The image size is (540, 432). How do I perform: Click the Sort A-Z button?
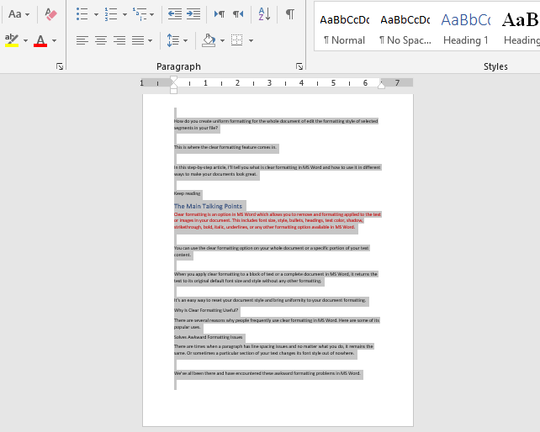coord(264,14)
